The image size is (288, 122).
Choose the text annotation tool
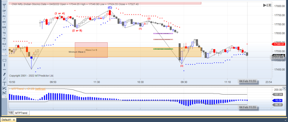click(4, 83)
